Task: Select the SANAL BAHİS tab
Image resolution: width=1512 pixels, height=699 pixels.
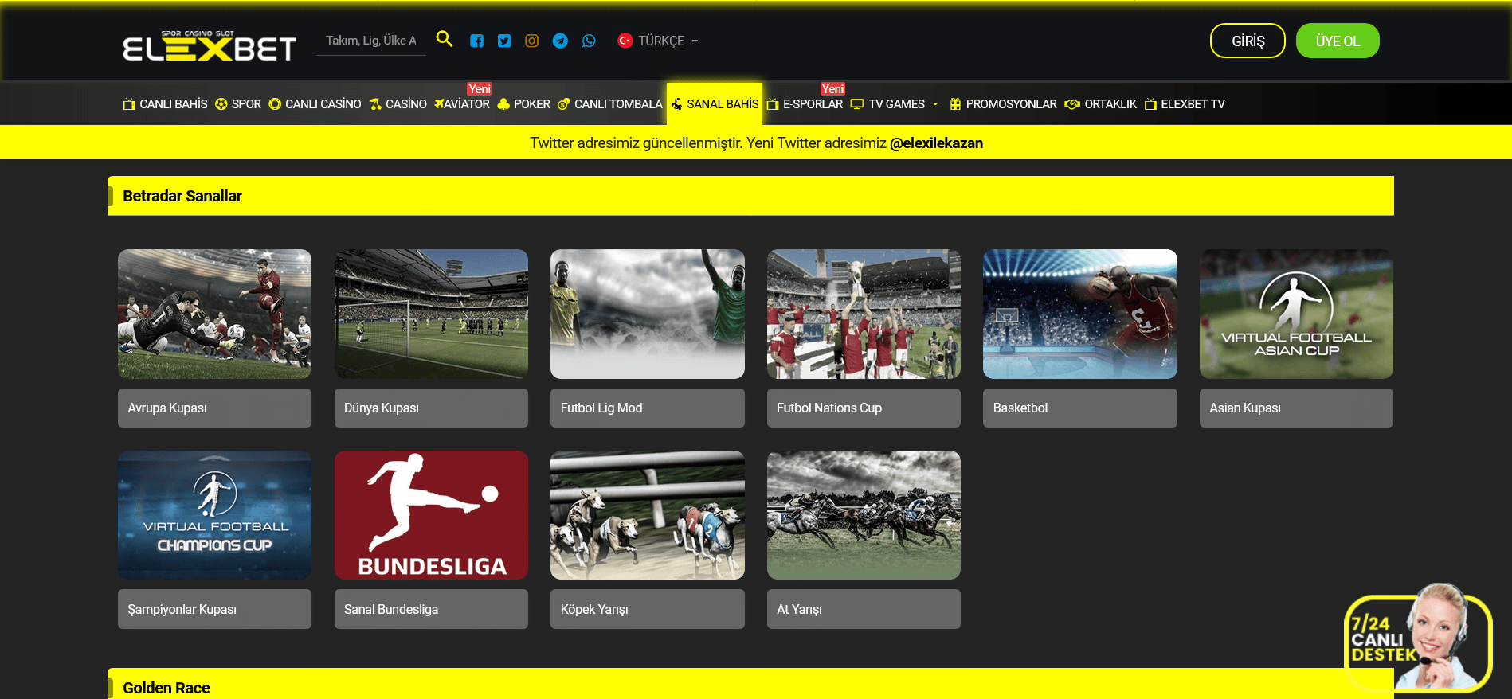Action: pyautogui.click(x=715, y=104)
